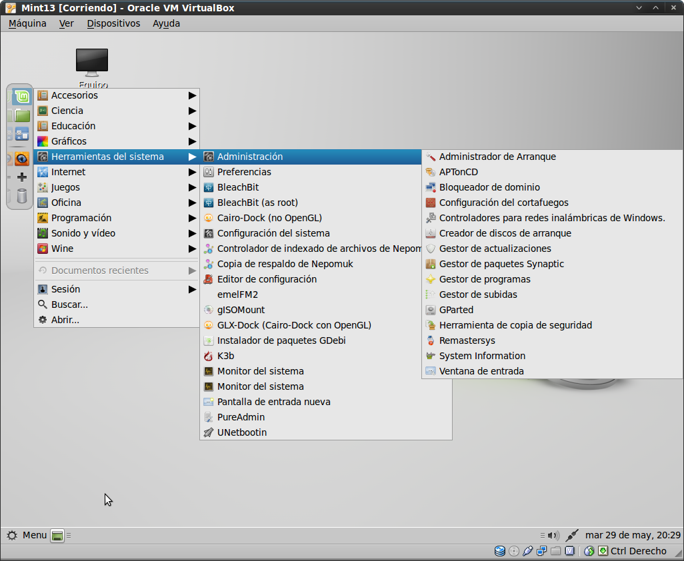Open the Máquina menu in VirtualBox
The height and width of the screenshot is (561, 684).
click(x=27, y=23)
